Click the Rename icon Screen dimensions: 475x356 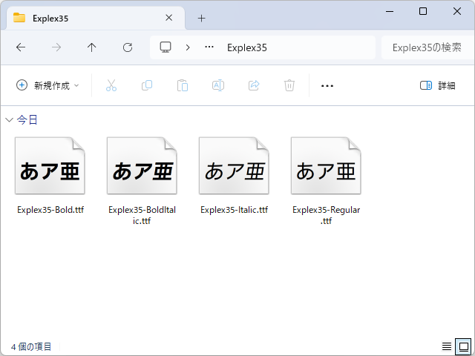click(x=218, y=85)
